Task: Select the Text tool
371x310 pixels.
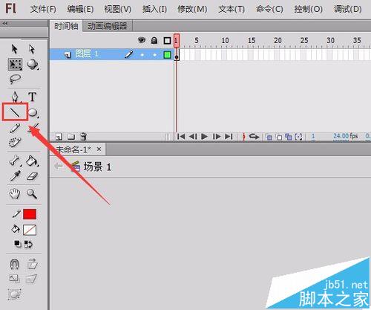Action: pos(32,97)
